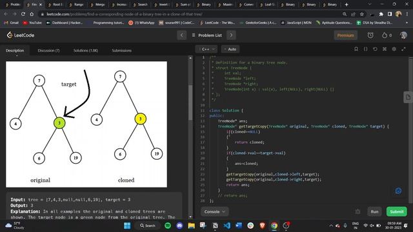Click the debug bug icon near Run

click(x=358, y=211)
